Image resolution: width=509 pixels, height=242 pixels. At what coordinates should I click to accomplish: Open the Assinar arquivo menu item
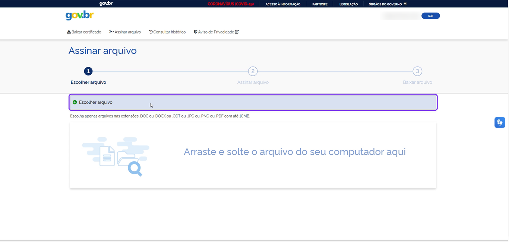tap(125, 32)
